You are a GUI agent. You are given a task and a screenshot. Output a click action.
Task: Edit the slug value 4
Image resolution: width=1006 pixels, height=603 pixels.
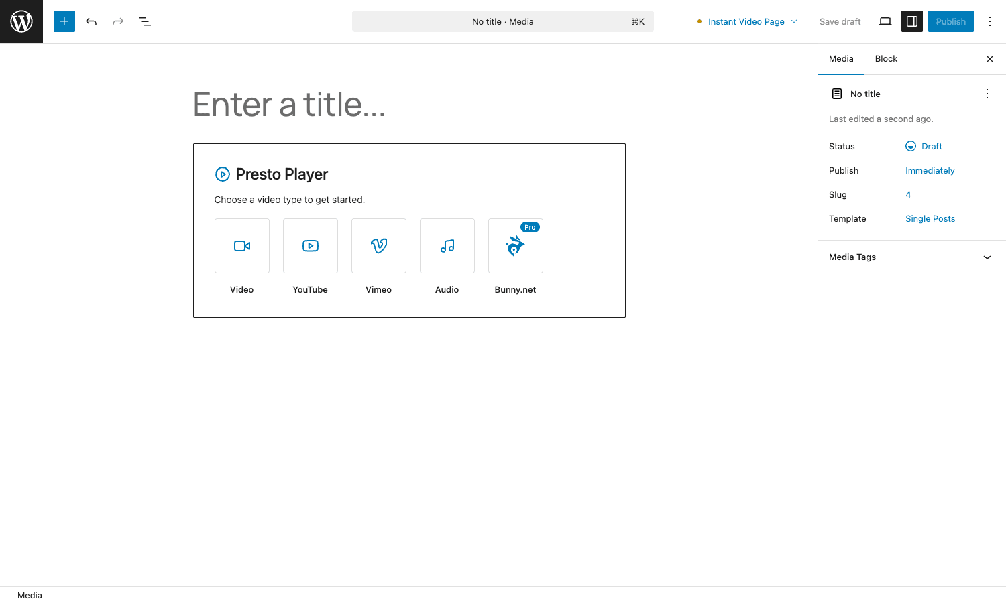coord(908,194)
